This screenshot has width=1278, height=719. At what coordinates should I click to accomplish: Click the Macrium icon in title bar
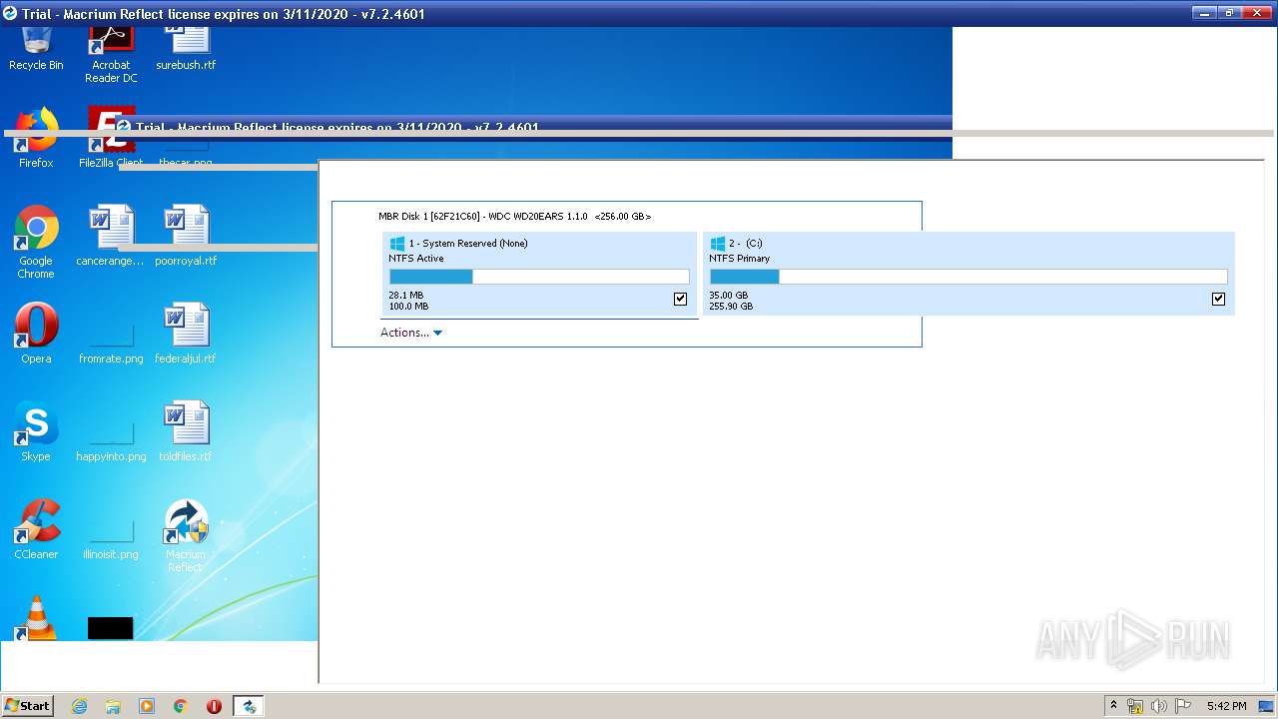10,14
